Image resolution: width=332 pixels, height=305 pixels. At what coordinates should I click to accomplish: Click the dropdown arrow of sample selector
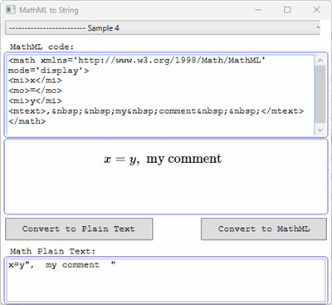pos(318,27)
